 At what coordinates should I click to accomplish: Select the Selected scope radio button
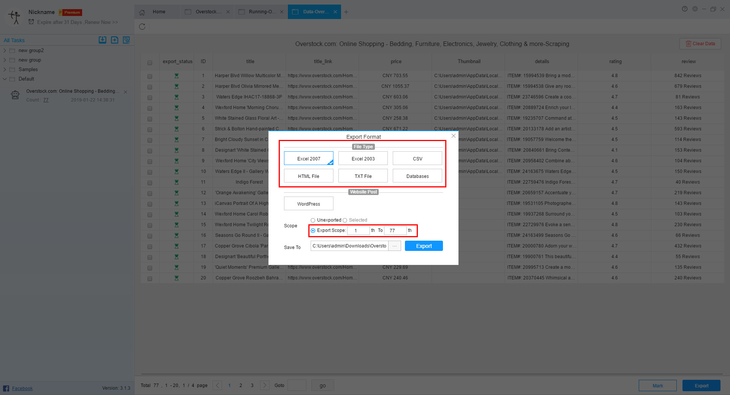(x=345, y=220)
